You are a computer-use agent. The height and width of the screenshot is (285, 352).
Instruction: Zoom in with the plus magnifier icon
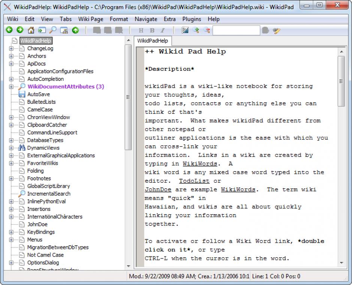pos(196,30)
